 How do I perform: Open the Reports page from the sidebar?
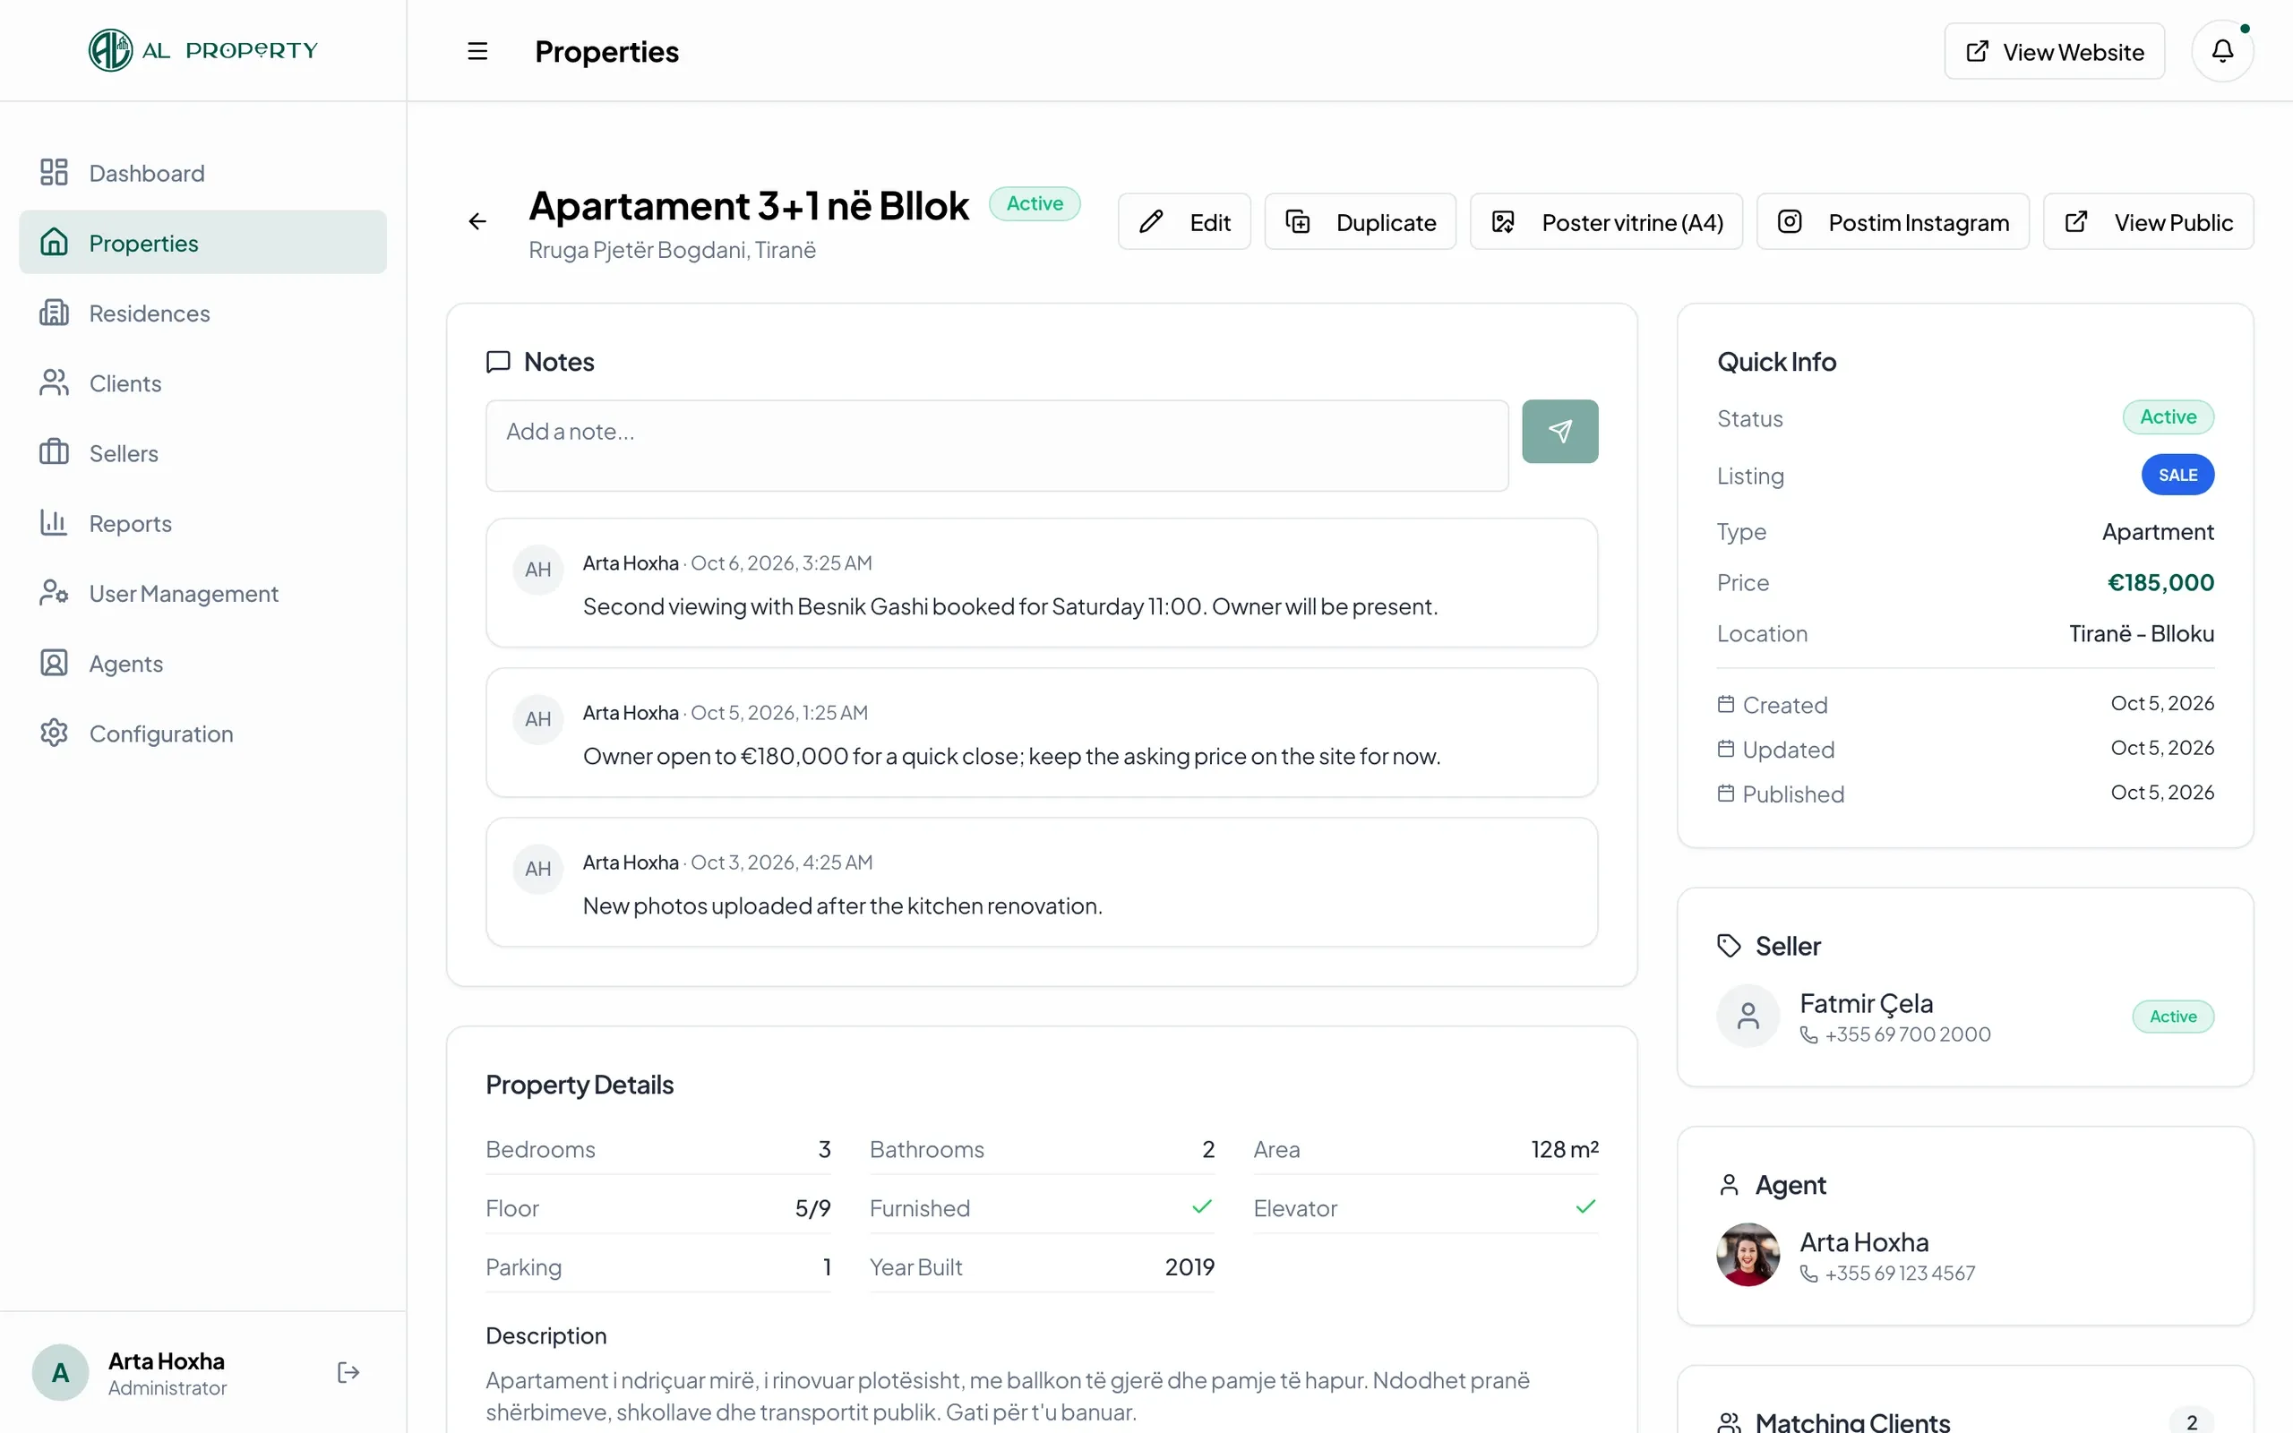tap(202, 523)
